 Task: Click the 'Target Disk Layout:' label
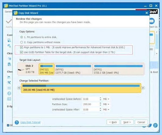pyautogui.click(x=30, y=60)
